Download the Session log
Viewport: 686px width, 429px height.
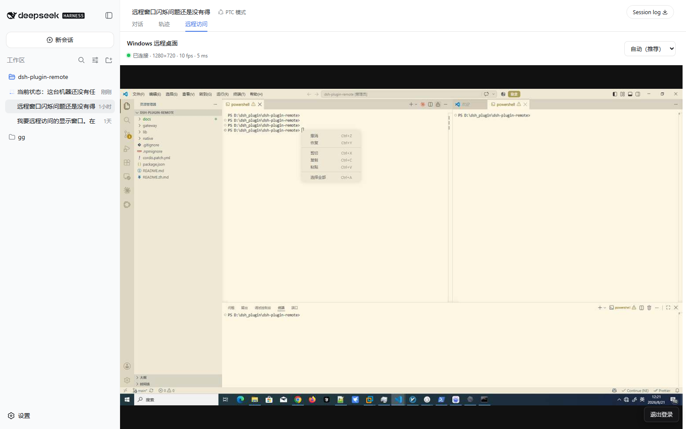click(x=650, y=12)
